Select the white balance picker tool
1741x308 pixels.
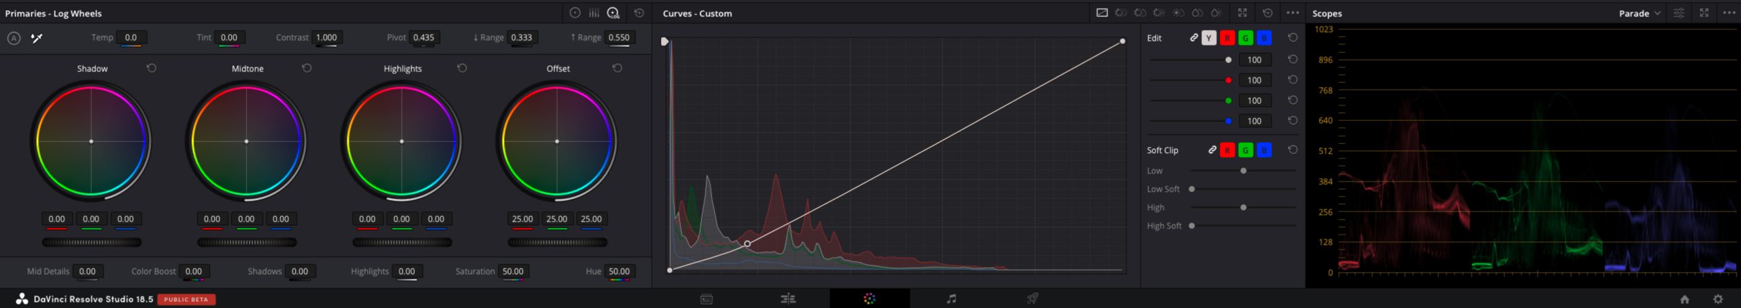click(37, 38)
